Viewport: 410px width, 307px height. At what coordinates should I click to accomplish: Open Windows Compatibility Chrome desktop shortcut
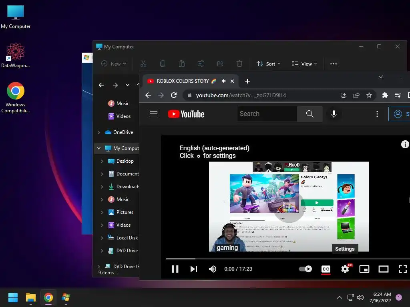(x=16, y=98)
